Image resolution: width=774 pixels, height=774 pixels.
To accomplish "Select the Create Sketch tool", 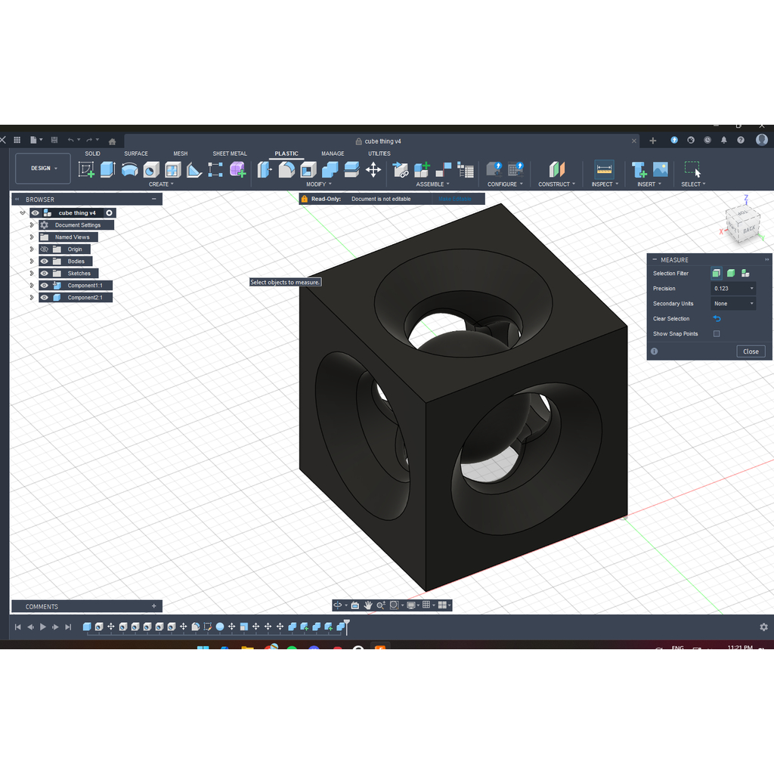I will click(x=86, y=169).
